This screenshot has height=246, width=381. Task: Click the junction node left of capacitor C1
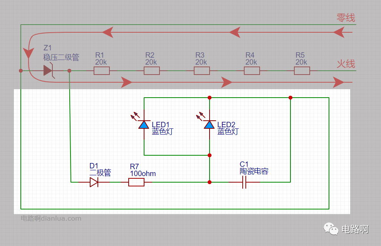click(x=210, y=182)
